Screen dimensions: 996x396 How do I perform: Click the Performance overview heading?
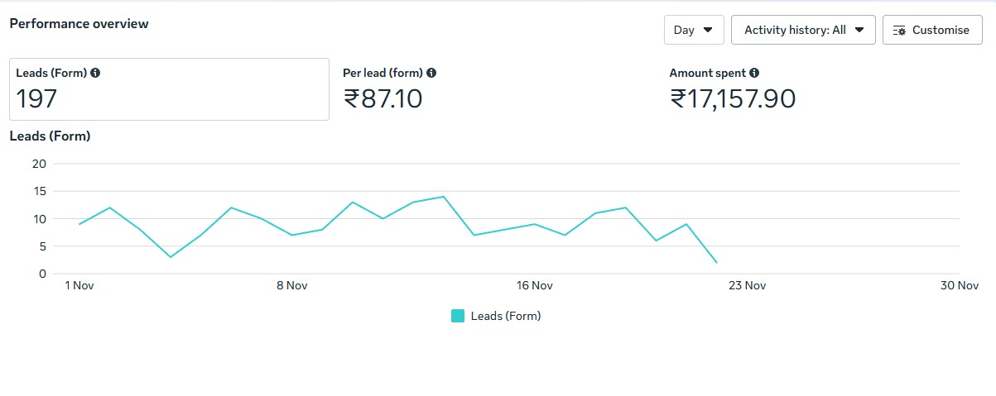pyautogui.click(x=79, y=24)
